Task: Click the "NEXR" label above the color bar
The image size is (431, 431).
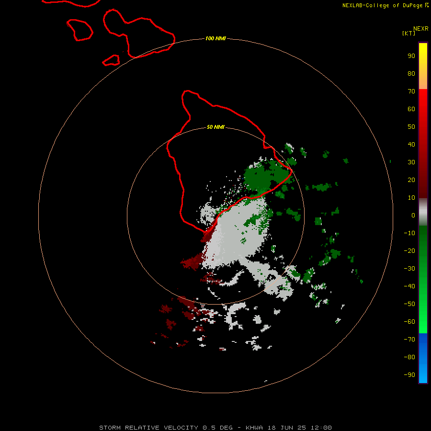Action: [421, 29]
